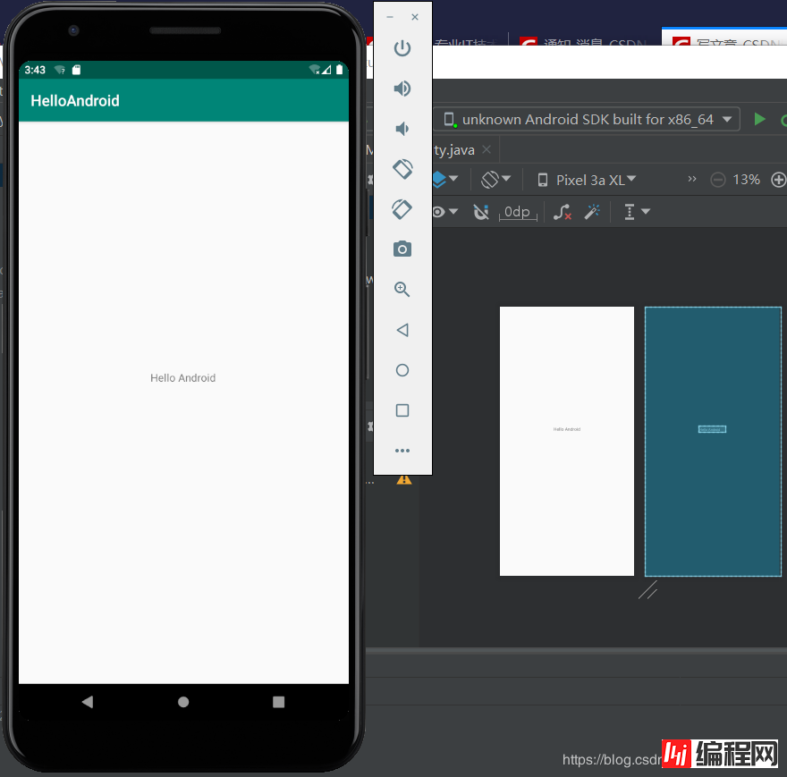Viewport: 787px width, 777px height.
Task: Clear all constraints icon
Action: [x=563, y=212]
